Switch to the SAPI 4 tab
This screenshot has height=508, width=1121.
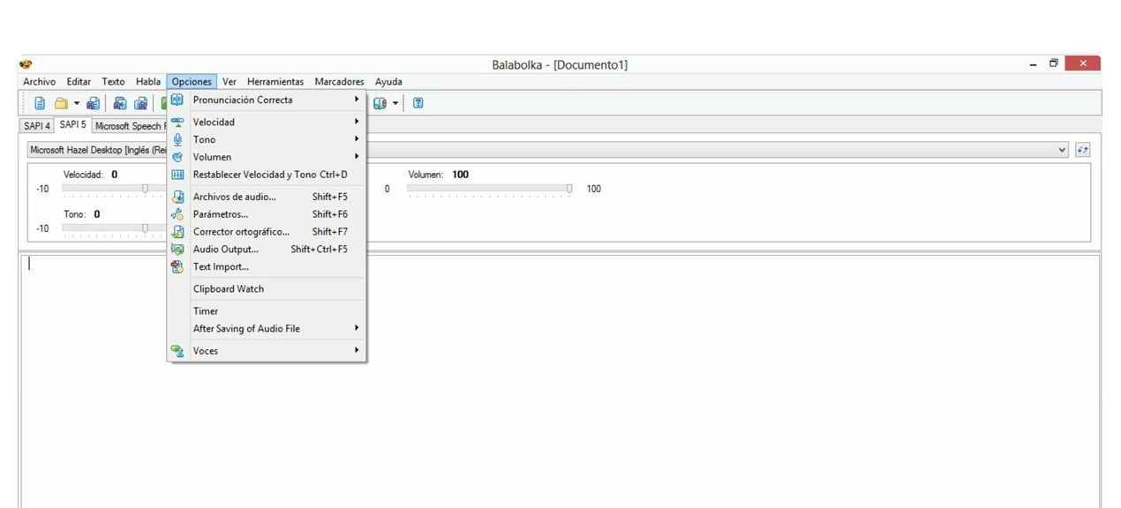click(x=37, y=126)
